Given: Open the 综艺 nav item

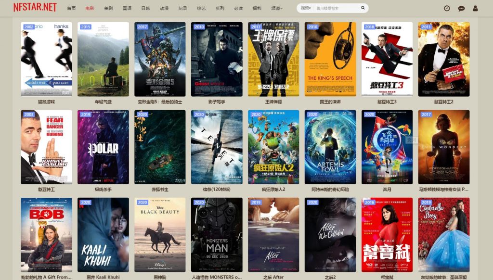Looking at the screenshot, I should coord(201,8).
